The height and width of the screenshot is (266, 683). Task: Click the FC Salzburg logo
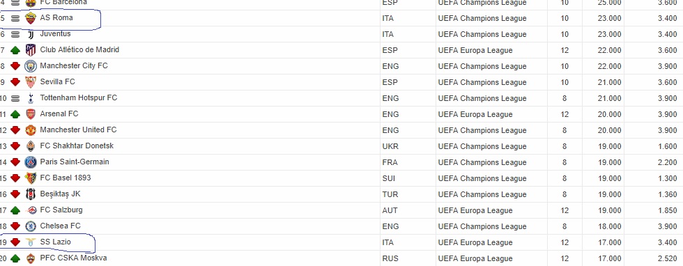click(31, 210)
